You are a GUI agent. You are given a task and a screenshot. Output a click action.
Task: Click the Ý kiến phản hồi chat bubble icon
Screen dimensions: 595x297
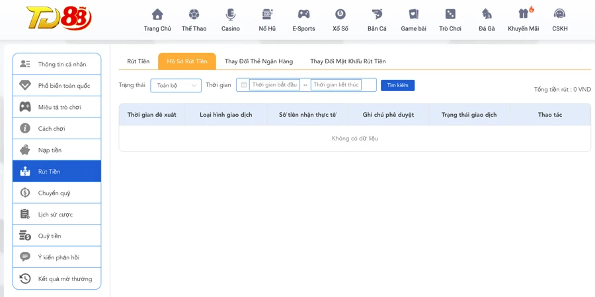click(x=25, y=257)
